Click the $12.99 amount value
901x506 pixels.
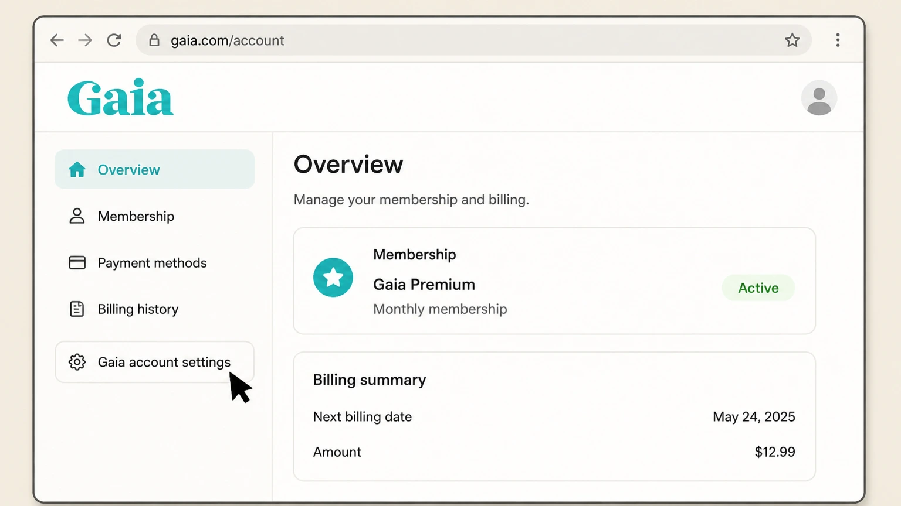(775, 452)
